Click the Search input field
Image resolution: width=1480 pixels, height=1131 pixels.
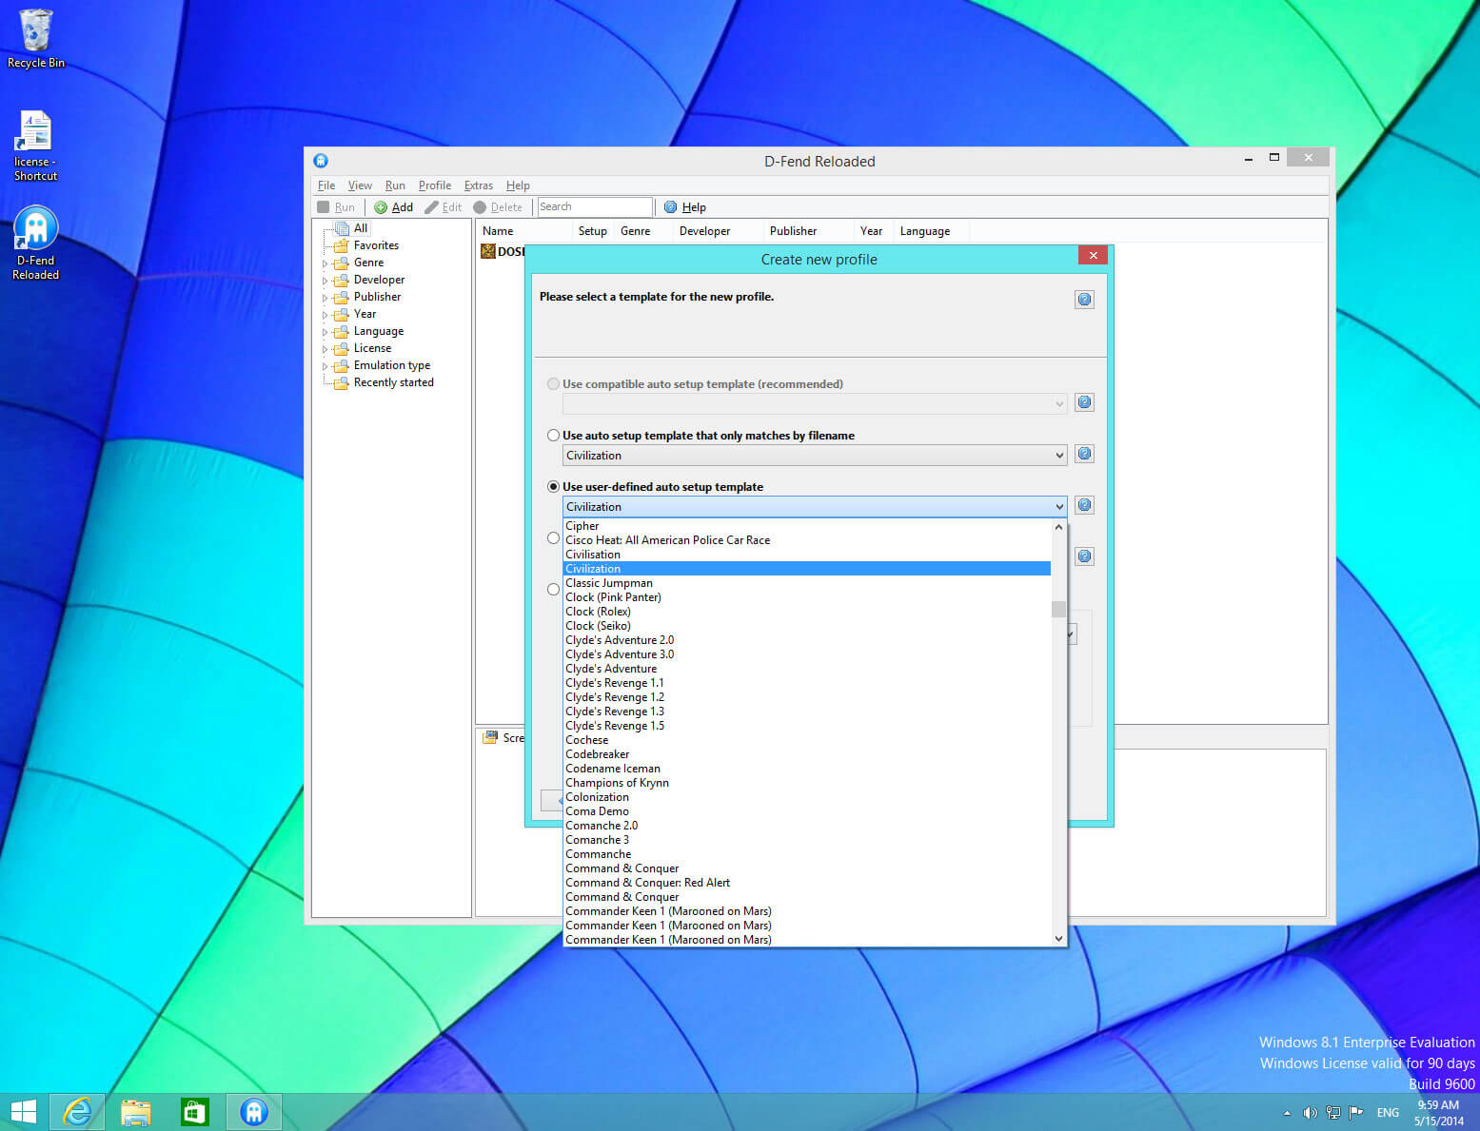595,206
